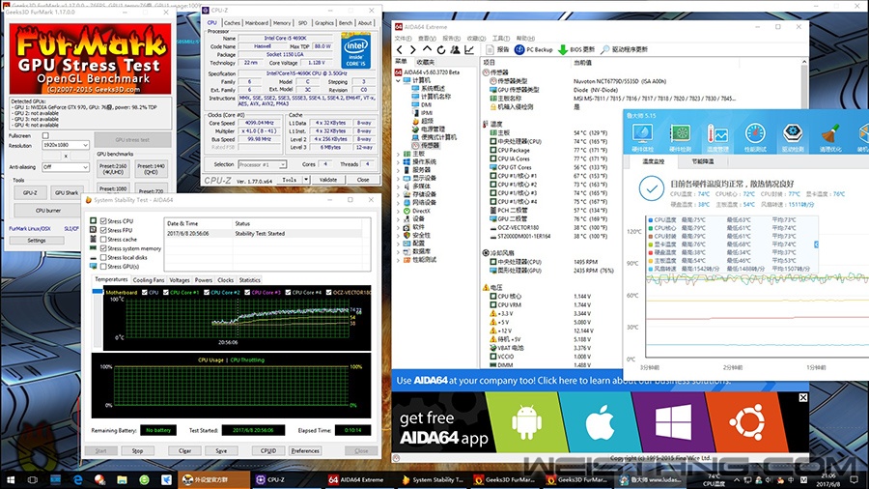Toggle CPU Core #4 graph checkbox

288,292
